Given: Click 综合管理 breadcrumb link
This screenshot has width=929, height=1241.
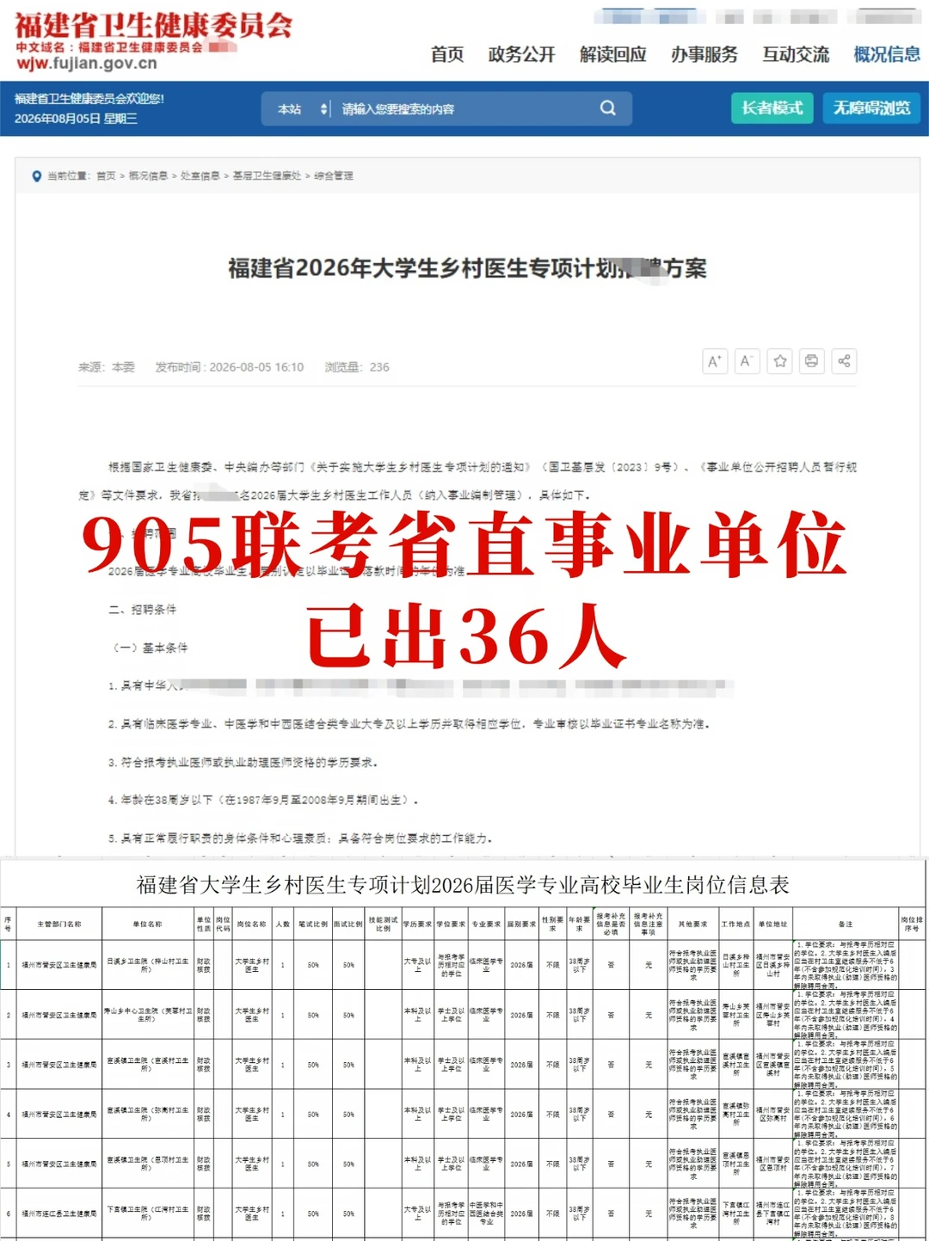Looking at the screenshot, I should (x=334, y=176).
